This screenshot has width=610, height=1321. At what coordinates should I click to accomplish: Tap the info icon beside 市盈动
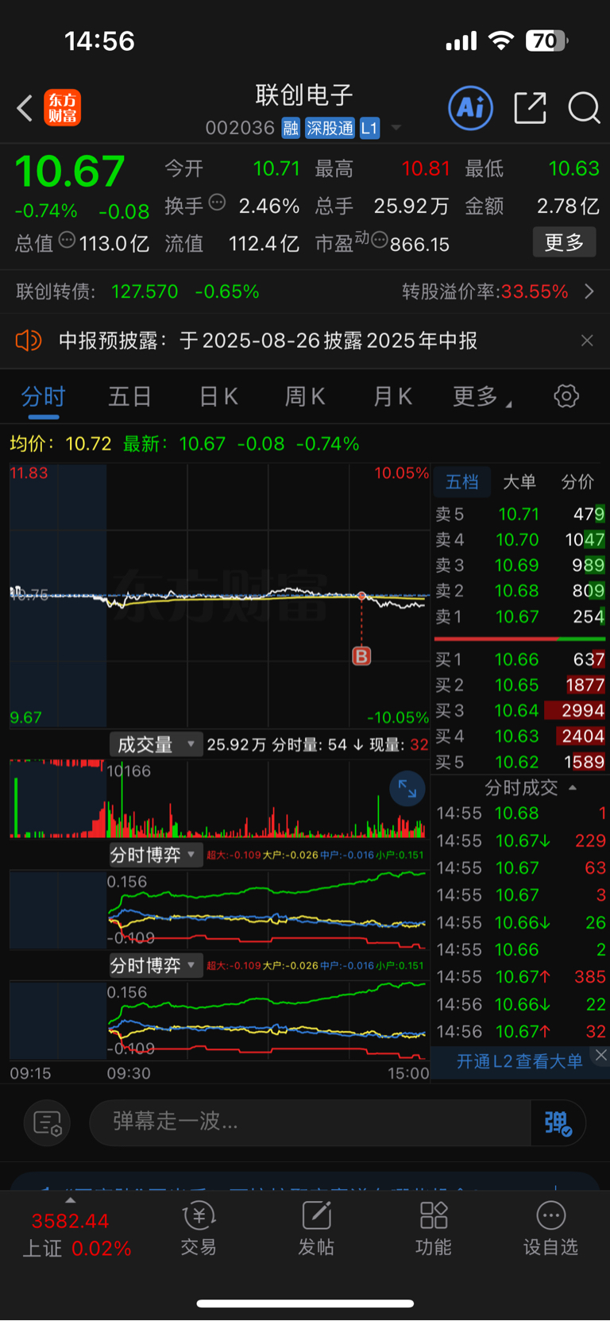pos(380,240)
